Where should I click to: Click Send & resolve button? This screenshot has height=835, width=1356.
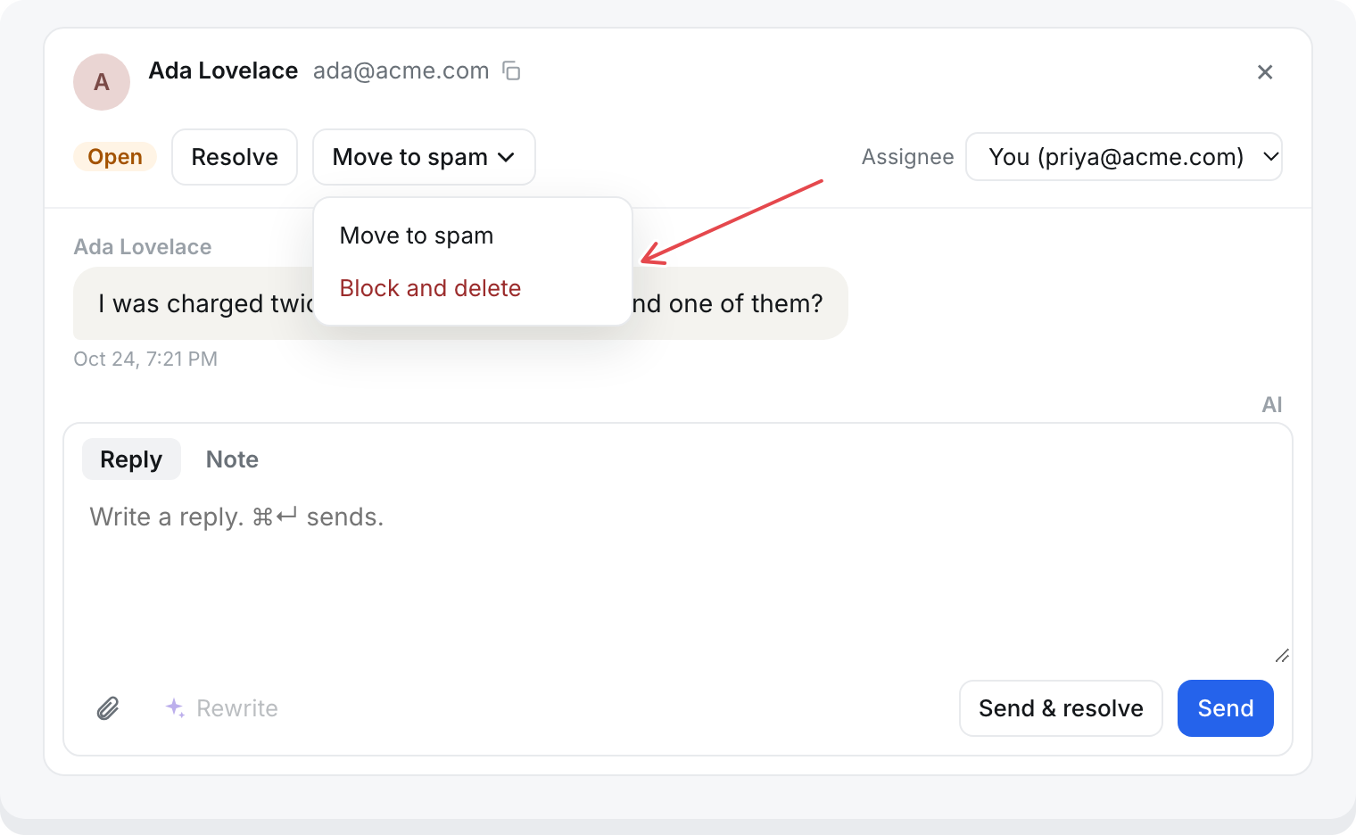pos(1061,708)
